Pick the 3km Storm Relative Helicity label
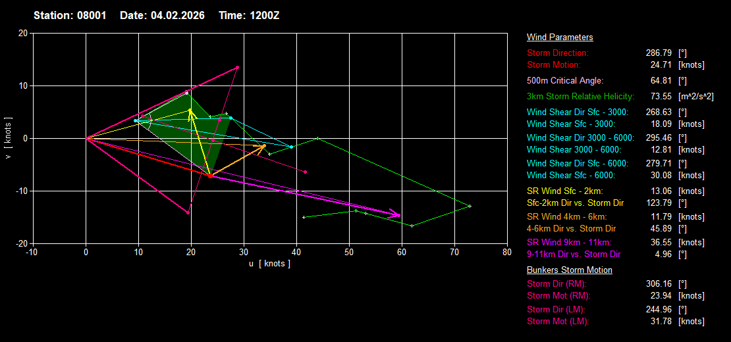Viewport: 731px width, 342px height. coord(580,97)
